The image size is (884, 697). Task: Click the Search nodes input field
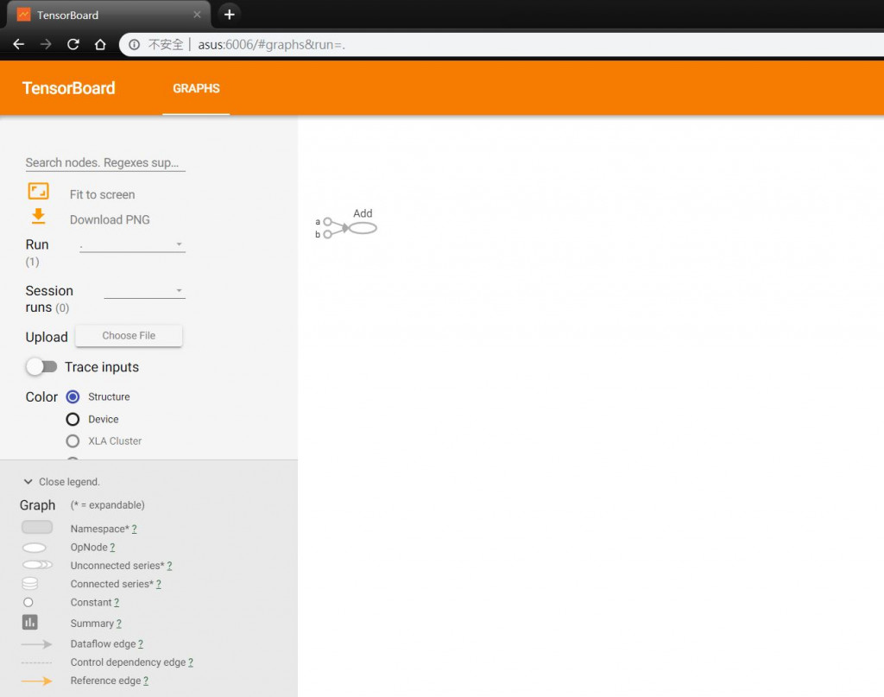[x=104, y=163]
